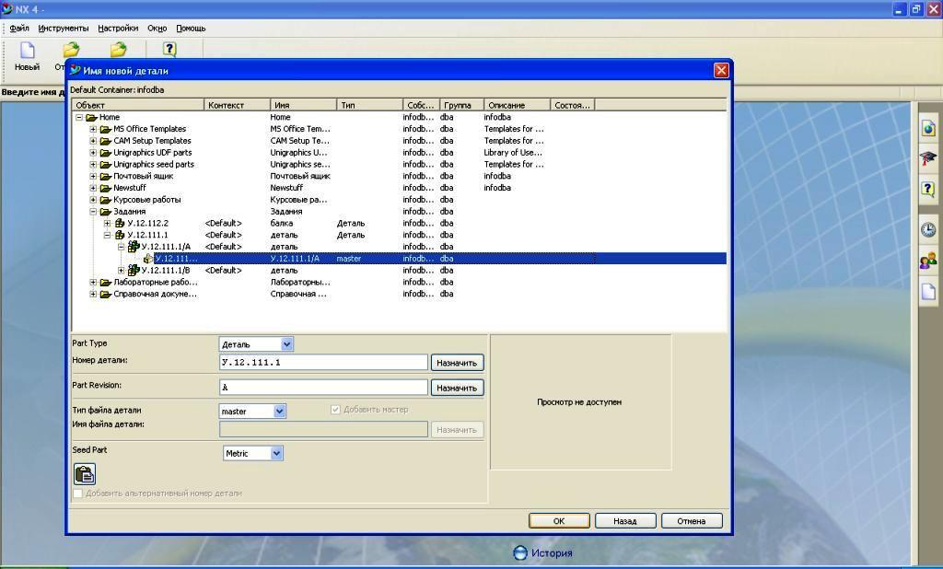Click 'балка' name in У.12.112.2 row
Viewport: 943px width, 569px height.
[282, 223]
